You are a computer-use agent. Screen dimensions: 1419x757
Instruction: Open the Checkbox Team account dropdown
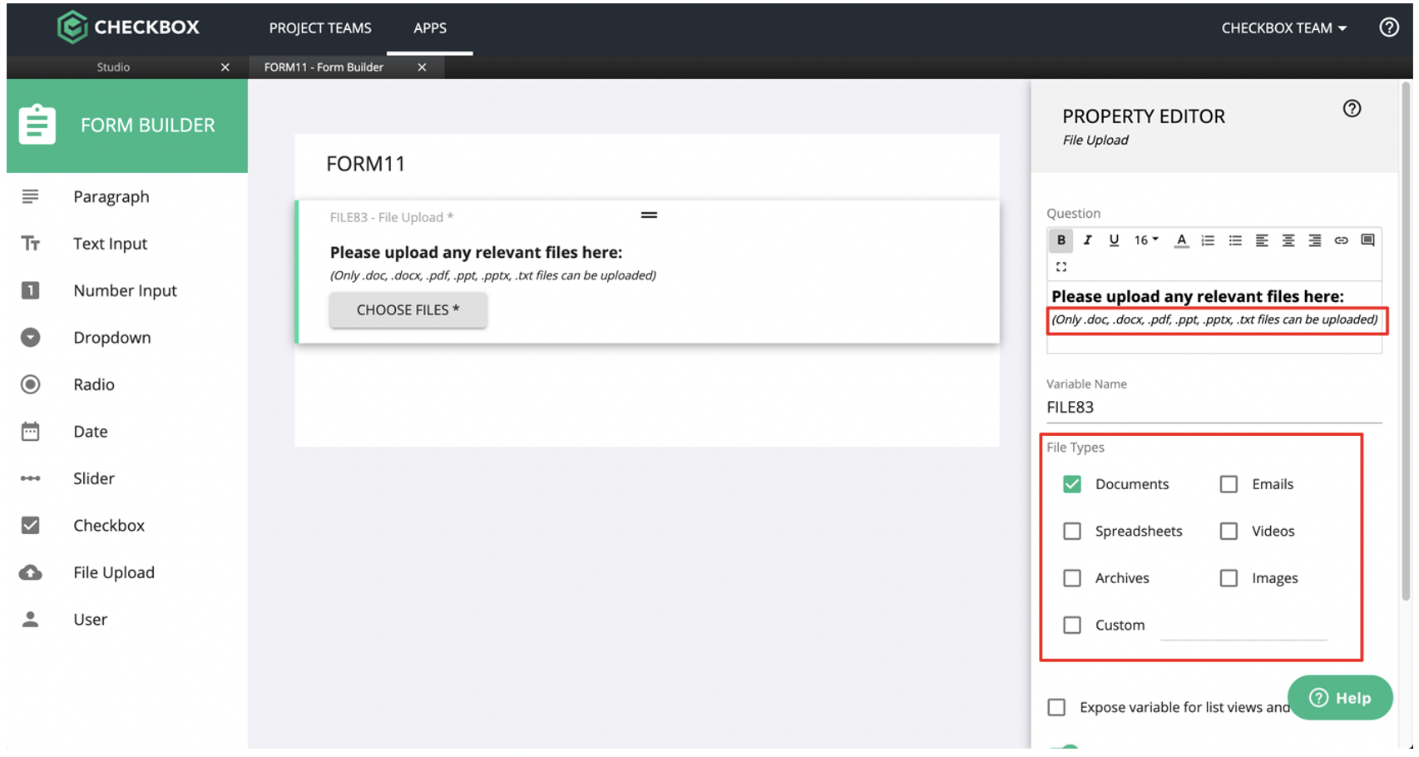1284,28
